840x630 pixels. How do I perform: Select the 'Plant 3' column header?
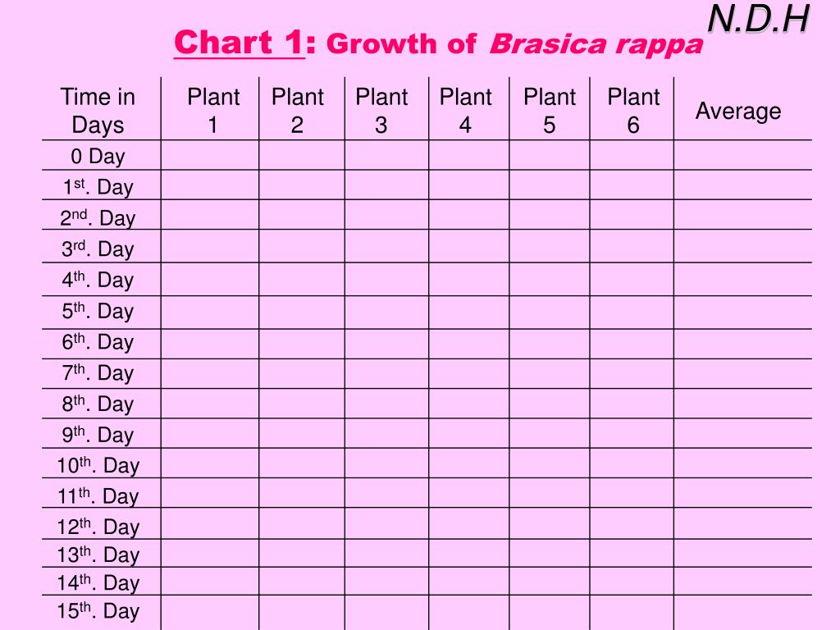tap(381, 111)
